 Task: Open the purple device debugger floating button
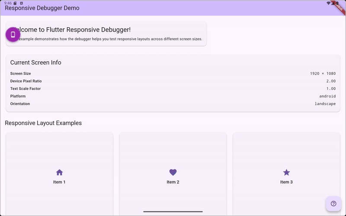[13, 35]
